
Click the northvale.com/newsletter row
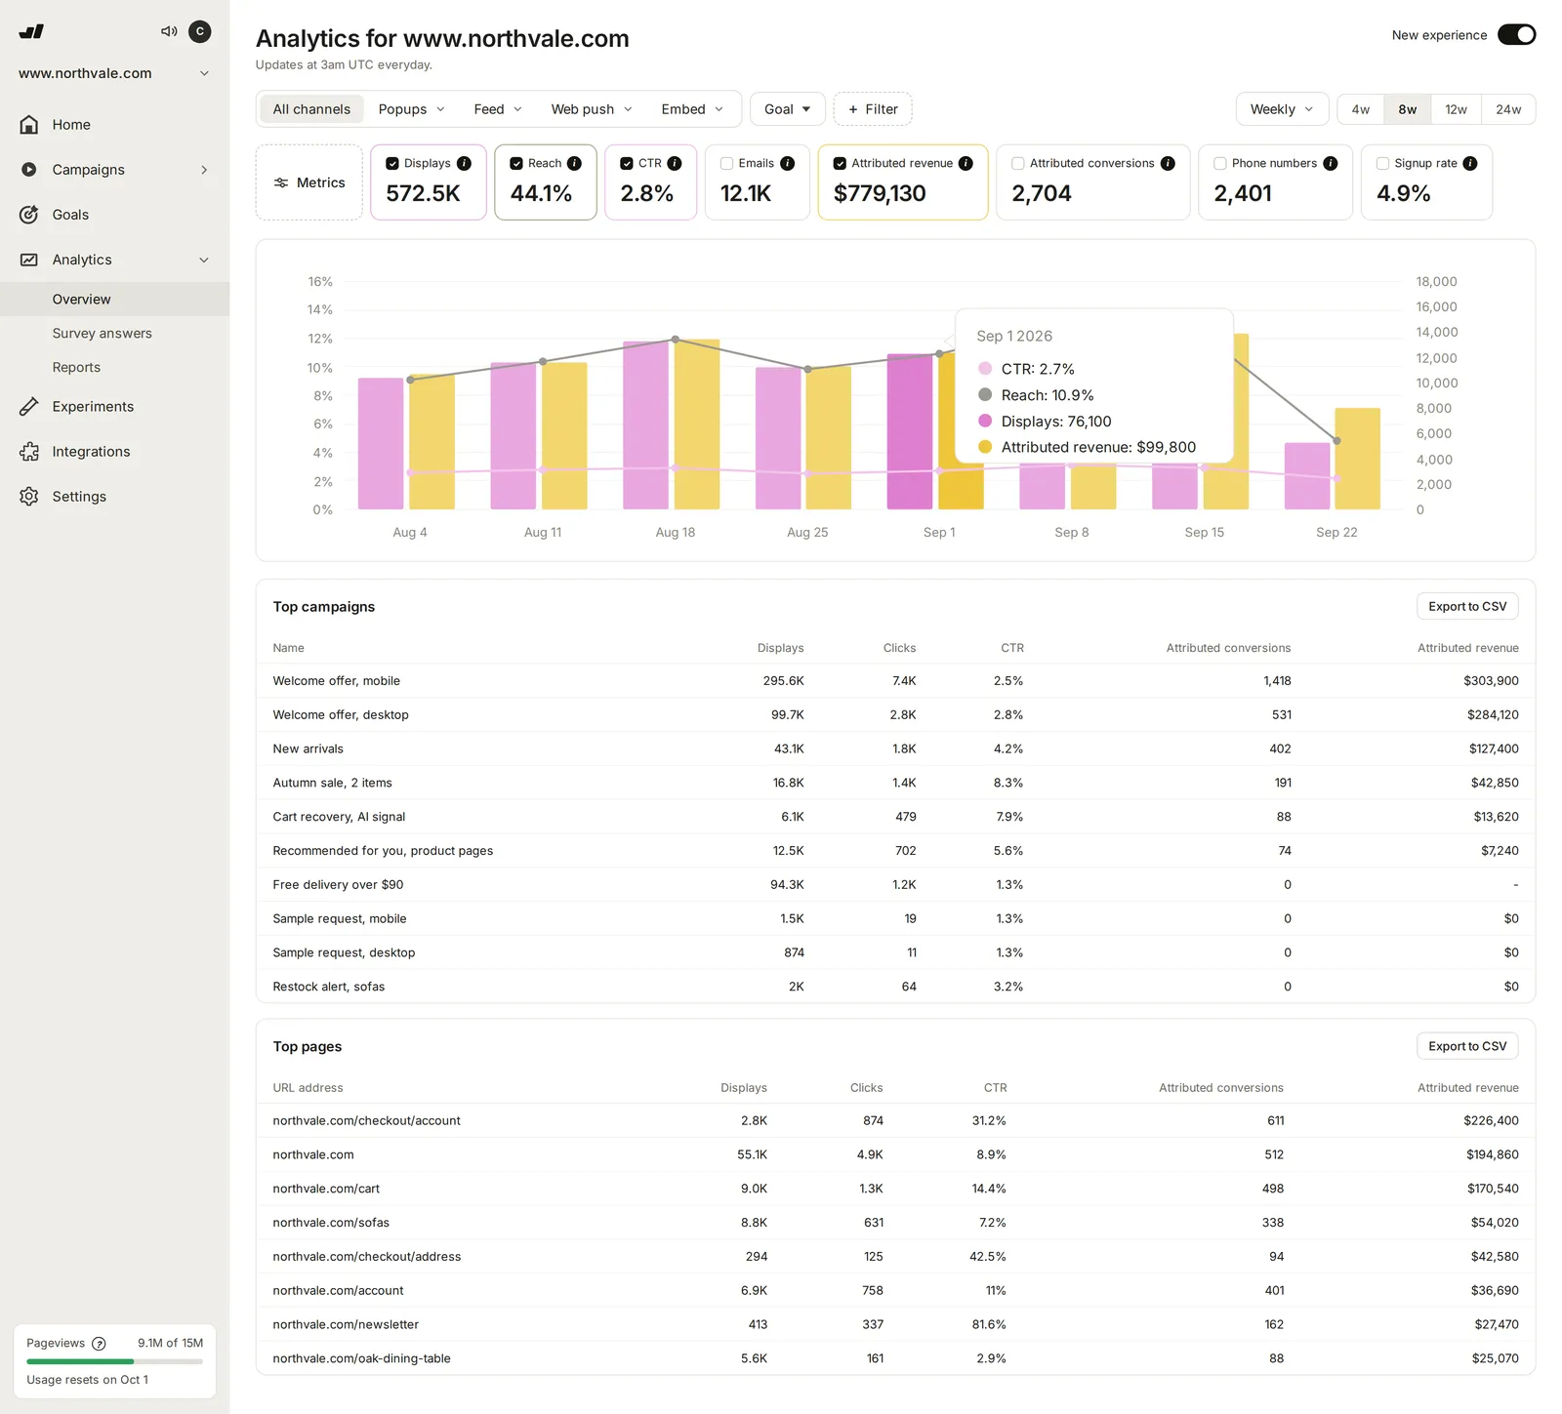pyautogui.click(x=895, y=1324)
